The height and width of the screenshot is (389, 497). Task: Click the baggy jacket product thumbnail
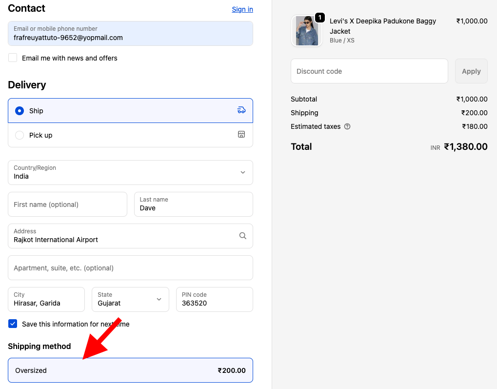306,31
